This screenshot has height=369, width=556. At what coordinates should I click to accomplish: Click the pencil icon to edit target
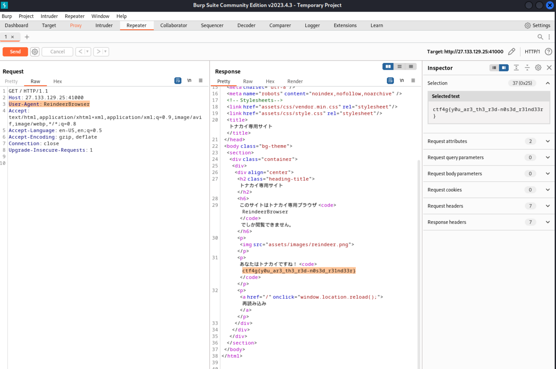coord(512,52)
